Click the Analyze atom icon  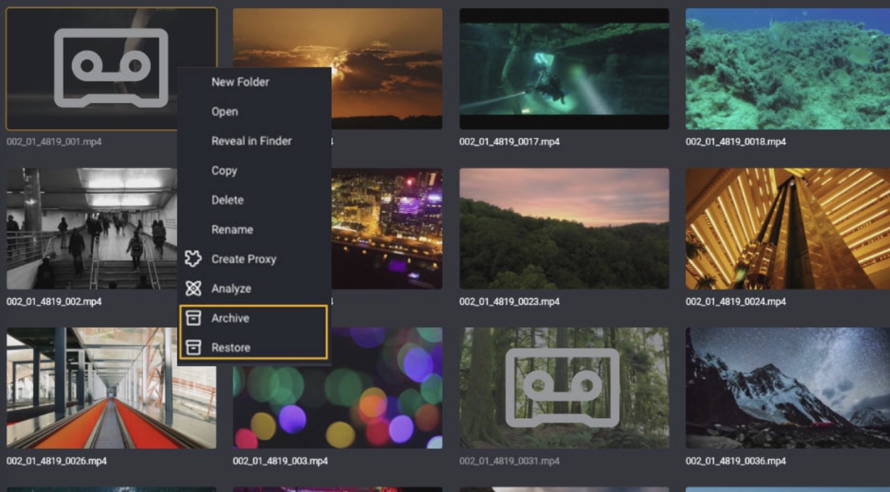(193, 289)
